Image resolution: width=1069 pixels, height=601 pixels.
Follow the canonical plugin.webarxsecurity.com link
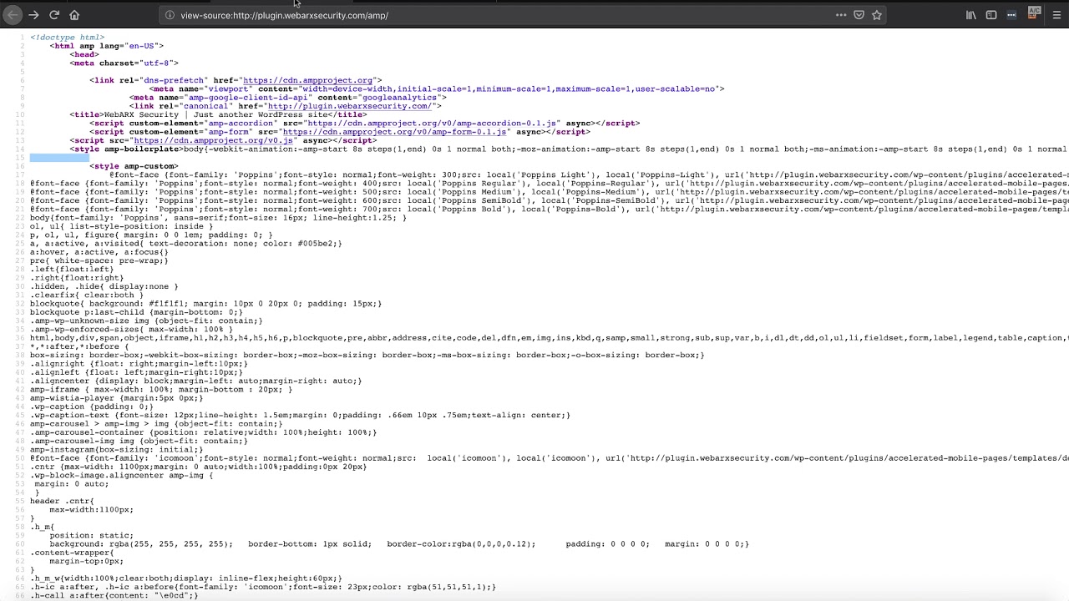349,106
